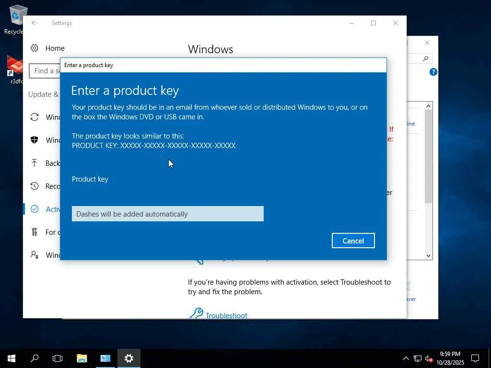The height and width of the screenshot is (368, 491).
Task: Click the Find a setting search box
Action: (x=45, y=71)
